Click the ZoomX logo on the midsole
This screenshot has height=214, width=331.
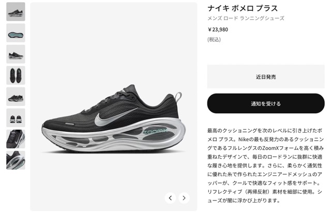tap(155, 132)
